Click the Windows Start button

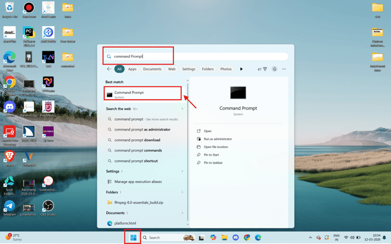[134, 238]
